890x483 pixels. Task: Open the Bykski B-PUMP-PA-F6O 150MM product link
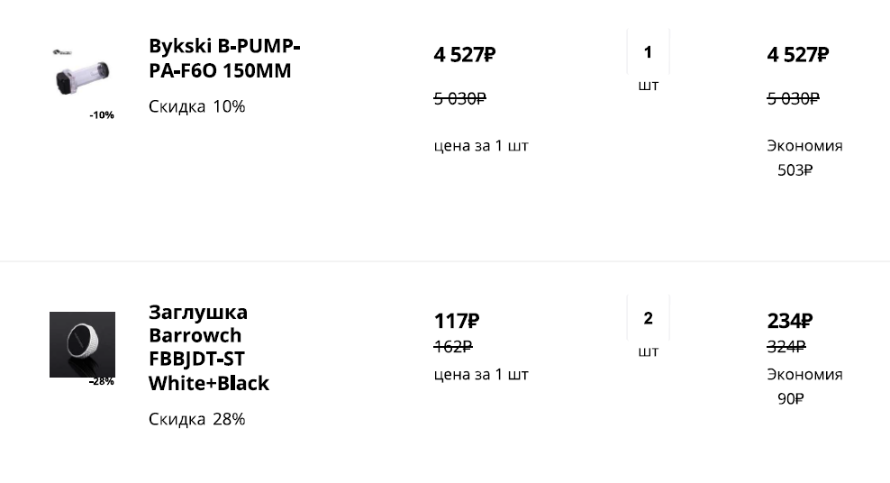pyautogui.click(x=224, y=59)
